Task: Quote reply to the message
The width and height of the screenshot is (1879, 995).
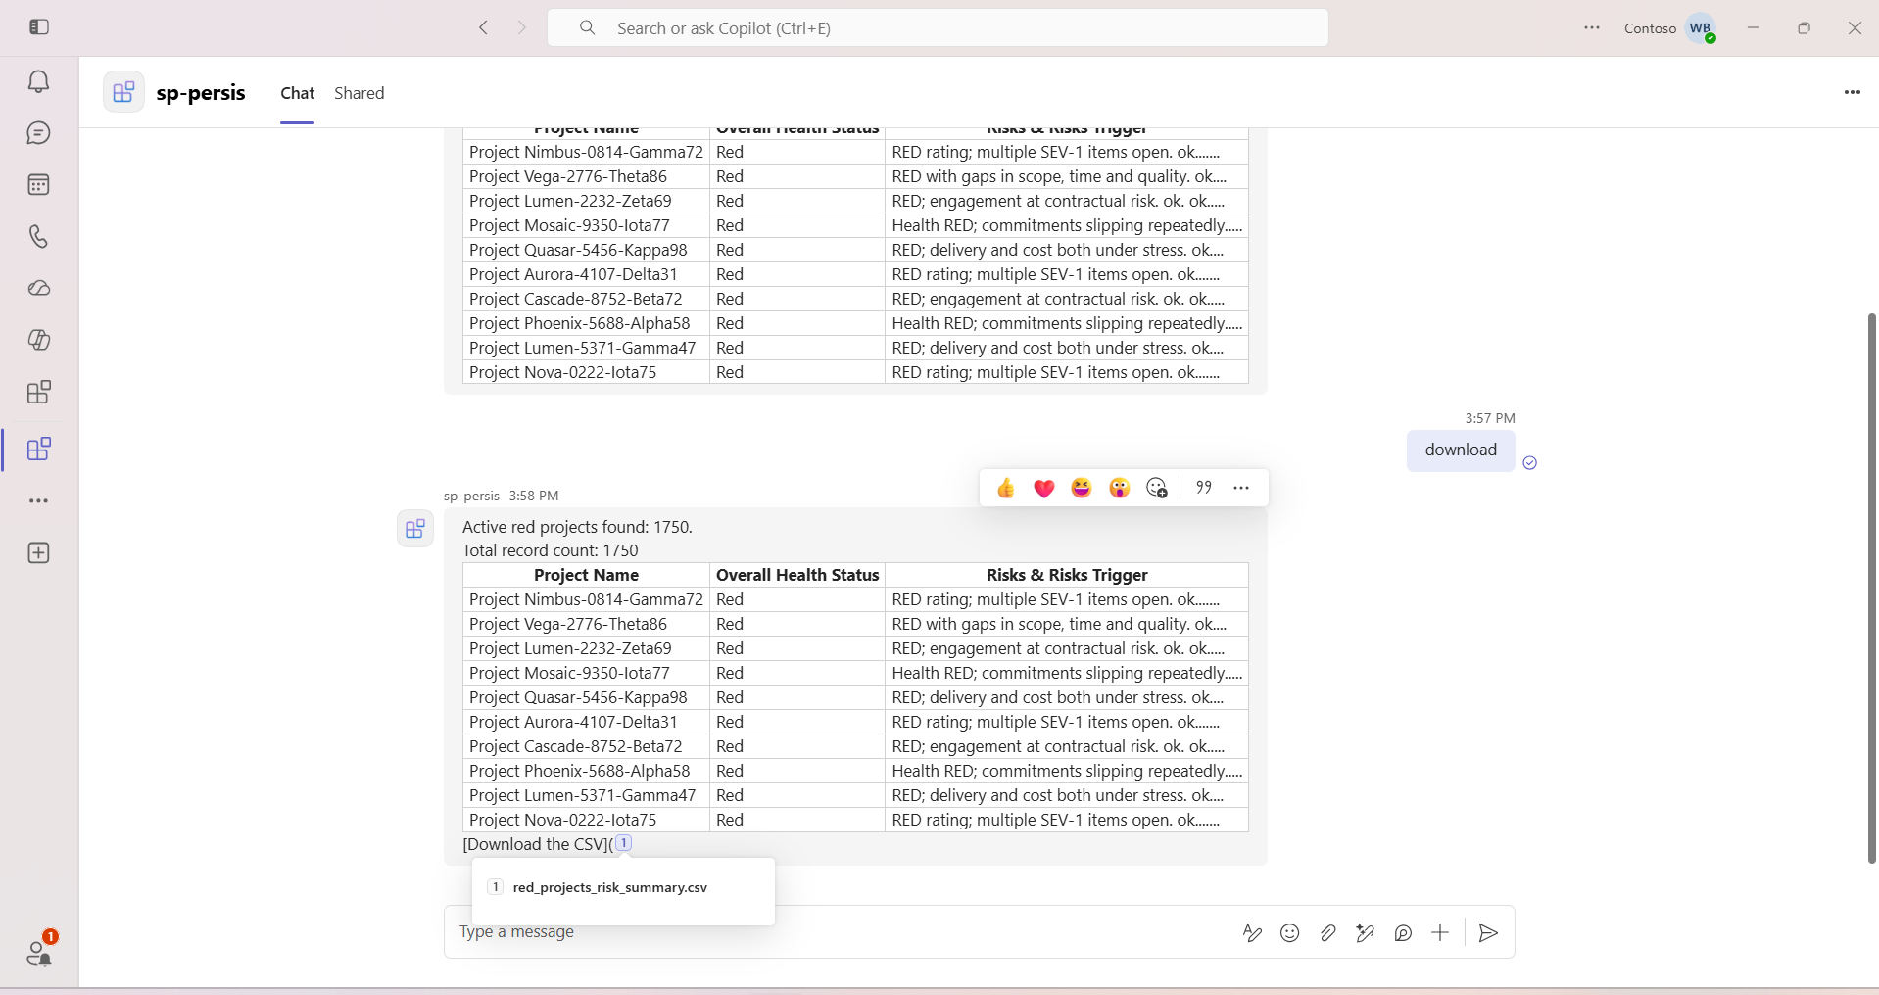Action: tap(1204, 488)
